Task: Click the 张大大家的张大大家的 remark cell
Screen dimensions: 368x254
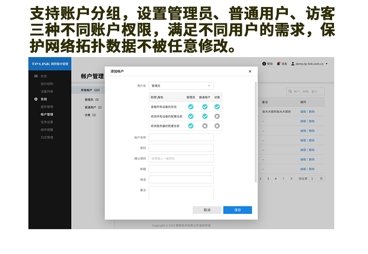Action: [277, 112]
